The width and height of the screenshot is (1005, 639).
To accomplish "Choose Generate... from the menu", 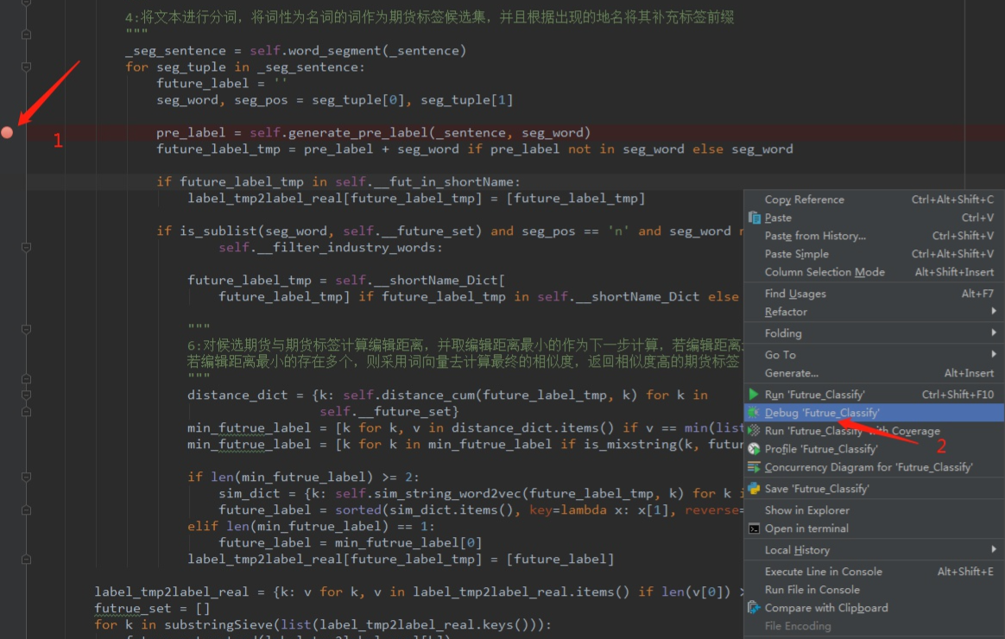I will pos(792,373).
